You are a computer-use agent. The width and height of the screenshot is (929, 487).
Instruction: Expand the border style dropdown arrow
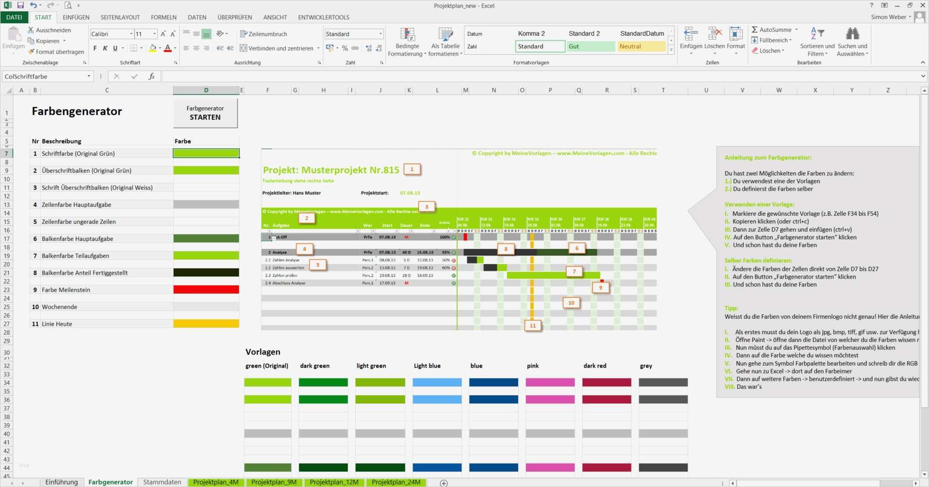(141, 48)
